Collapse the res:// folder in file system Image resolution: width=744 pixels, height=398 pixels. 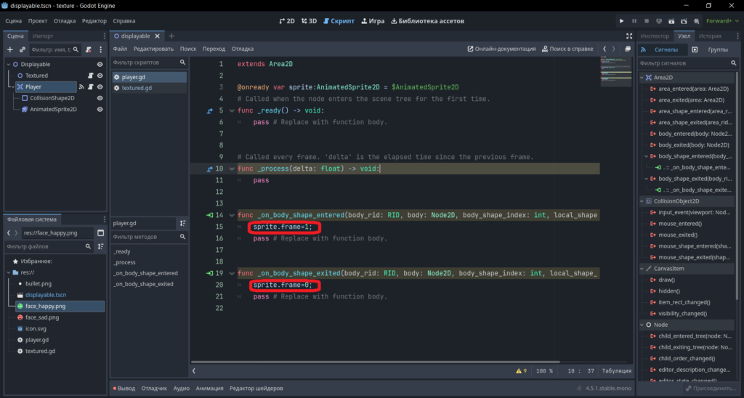click(9, 272)
